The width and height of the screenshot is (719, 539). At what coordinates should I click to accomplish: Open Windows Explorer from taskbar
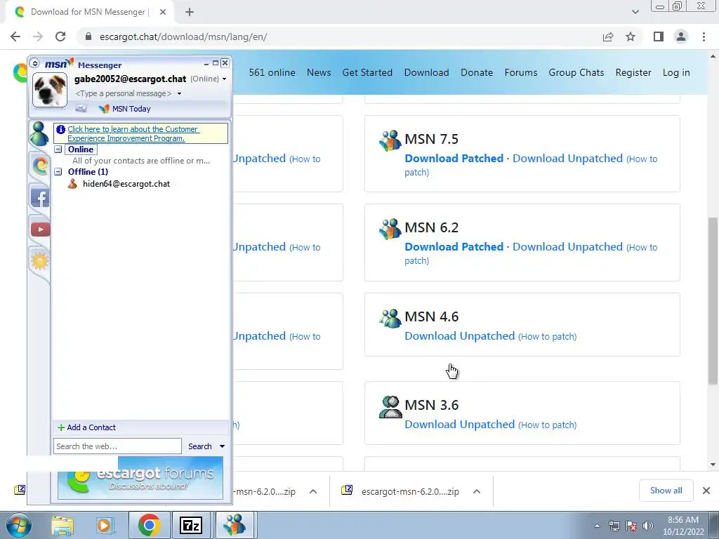pyautogui.click(x=62, y=525)
